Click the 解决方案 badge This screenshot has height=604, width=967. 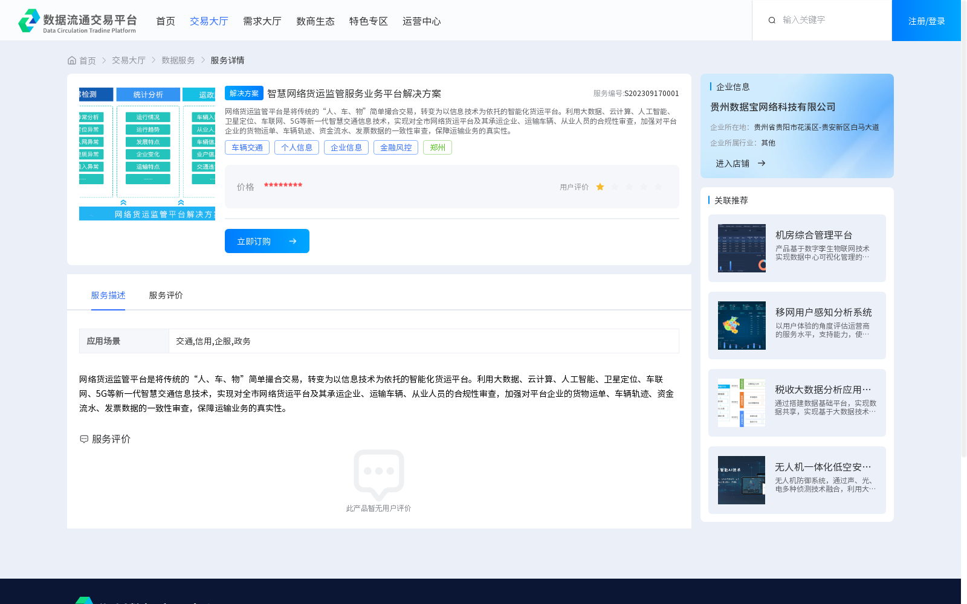point(244,93)
